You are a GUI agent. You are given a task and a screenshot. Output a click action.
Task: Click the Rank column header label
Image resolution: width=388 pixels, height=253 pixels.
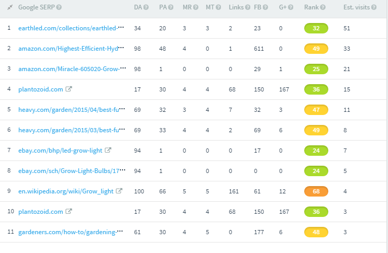click(312, 7)
